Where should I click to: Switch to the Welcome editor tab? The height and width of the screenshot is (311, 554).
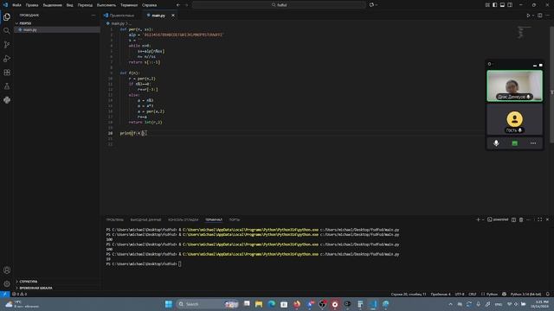pos(121,16)
